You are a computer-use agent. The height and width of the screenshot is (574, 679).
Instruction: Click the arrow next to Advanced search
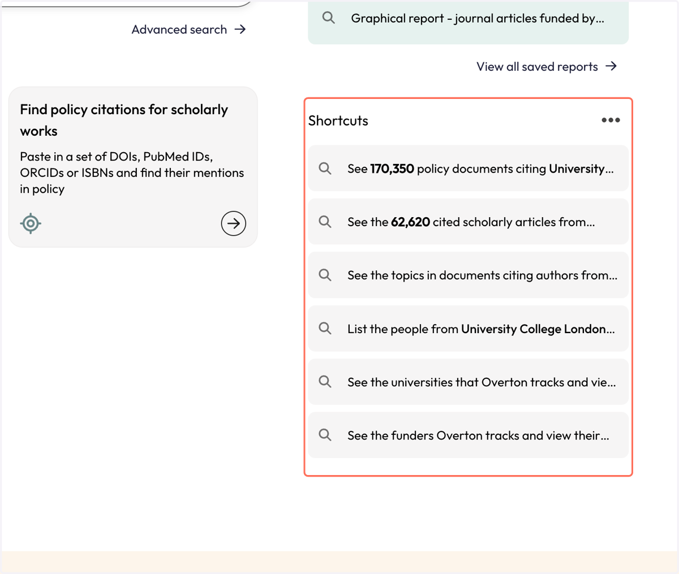[x=240, y=29]
